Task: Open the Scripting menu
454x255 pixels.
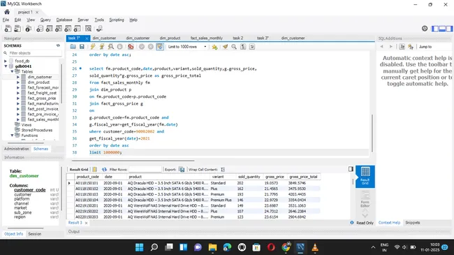Action: pos(117,20)
